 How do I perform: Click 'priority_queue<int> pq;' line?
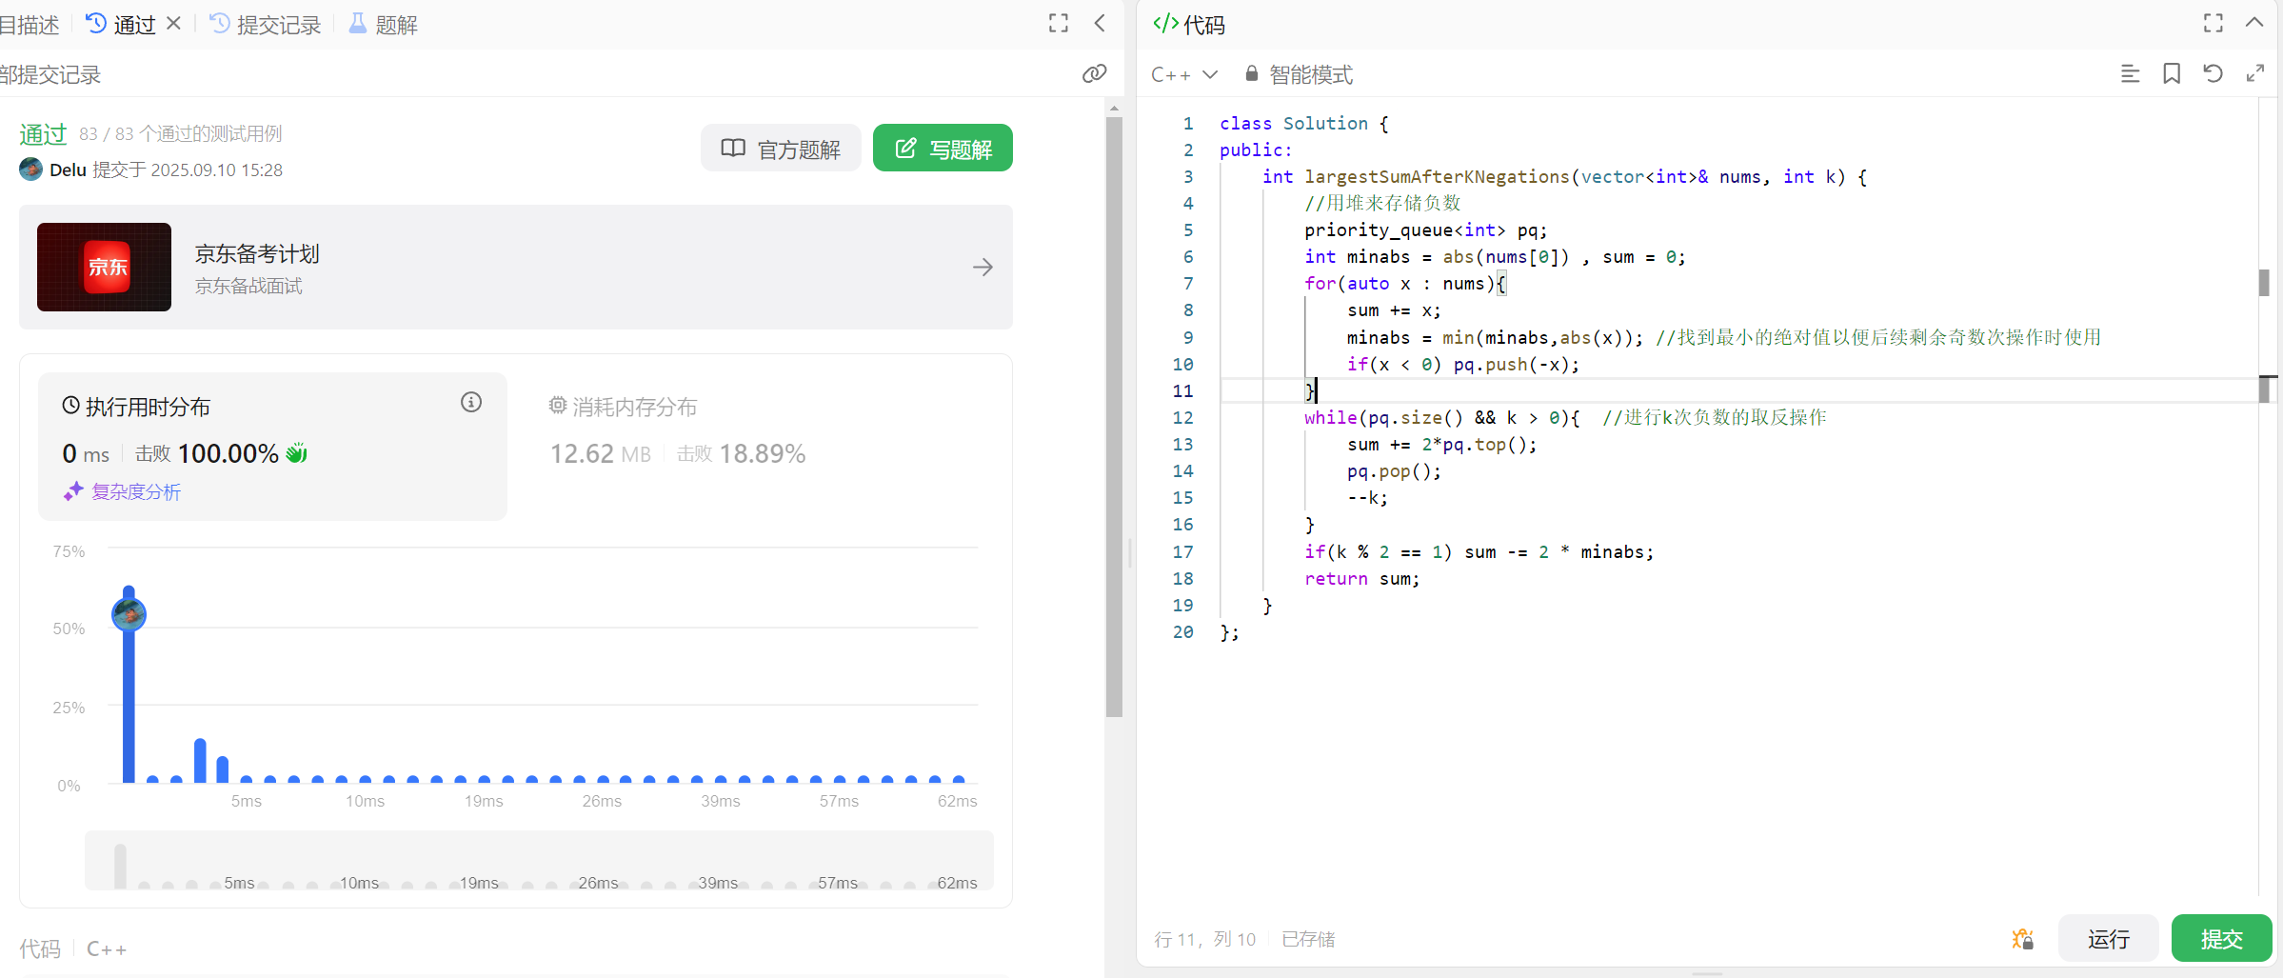point(1425,230)
